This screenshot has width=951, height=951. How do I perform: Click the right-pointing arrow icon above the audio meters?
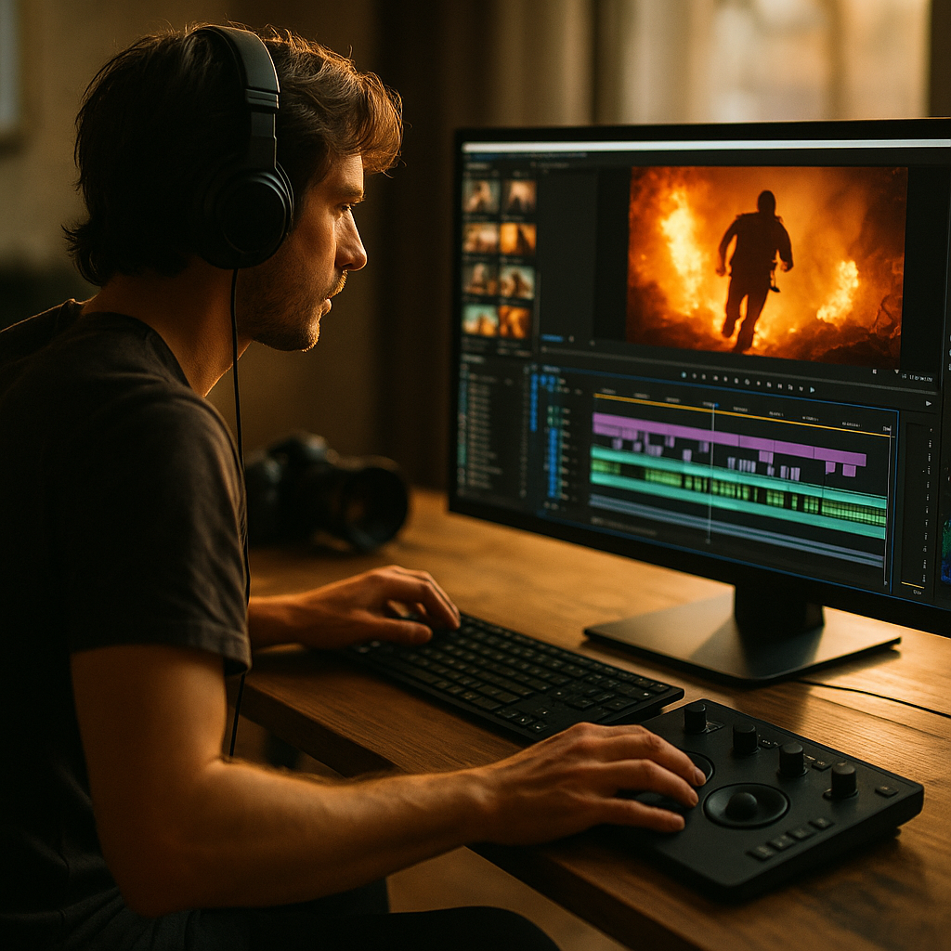coord(929,404)
